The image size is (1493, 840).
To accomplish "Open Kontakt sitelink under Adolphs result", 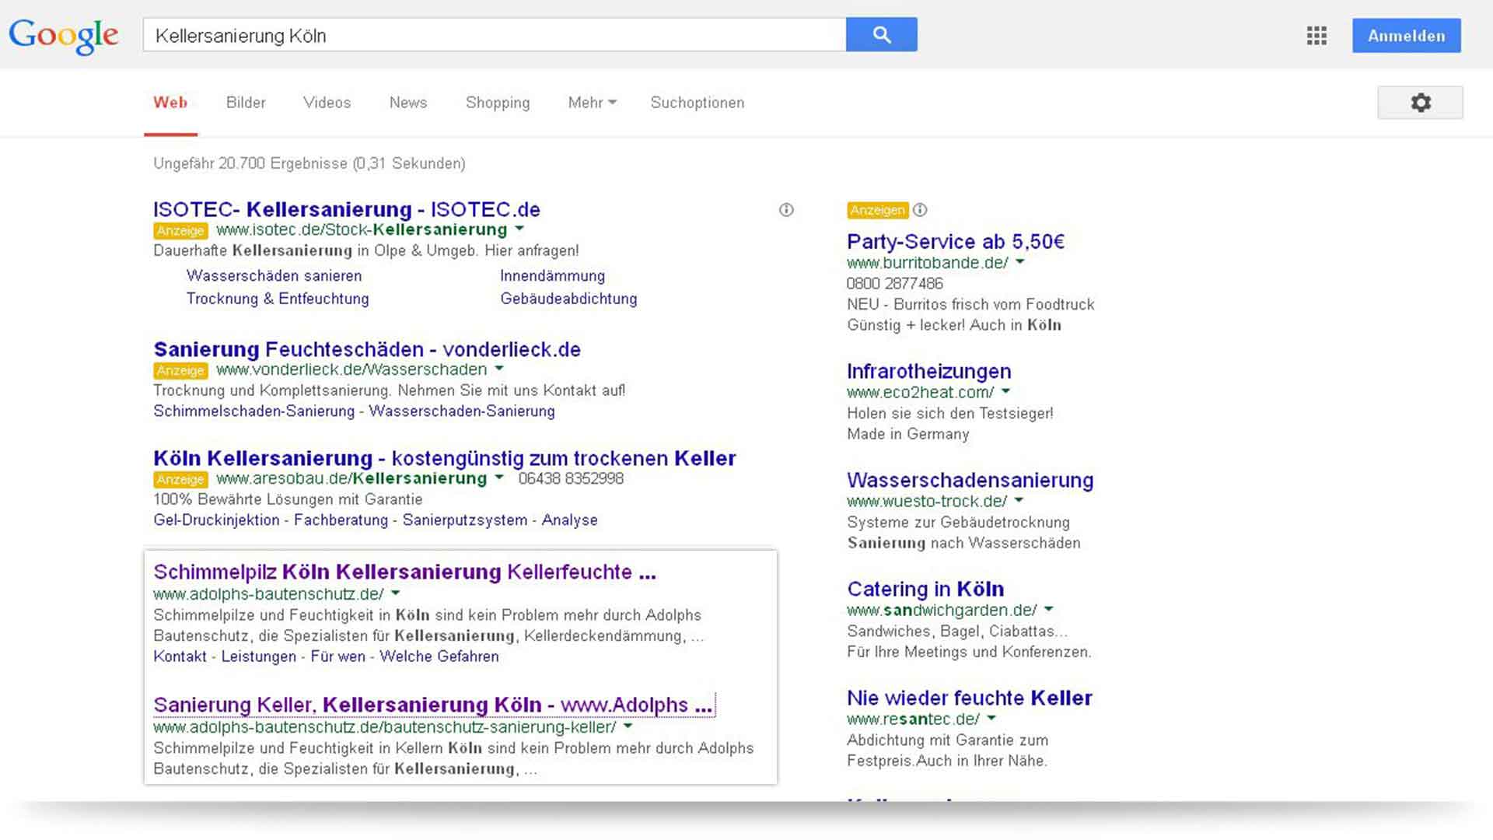I will coord(180,656).
